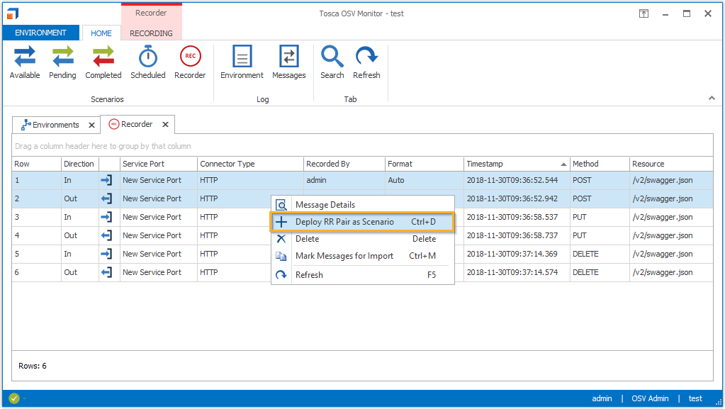Switch to the ENVIRONMENT ribbon tab
The height and width of the screenshot is (409, 725).
click(40, 33)
